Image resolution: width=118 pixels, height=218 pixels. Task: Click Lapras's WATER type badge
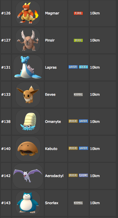click(x=73, y=67)
